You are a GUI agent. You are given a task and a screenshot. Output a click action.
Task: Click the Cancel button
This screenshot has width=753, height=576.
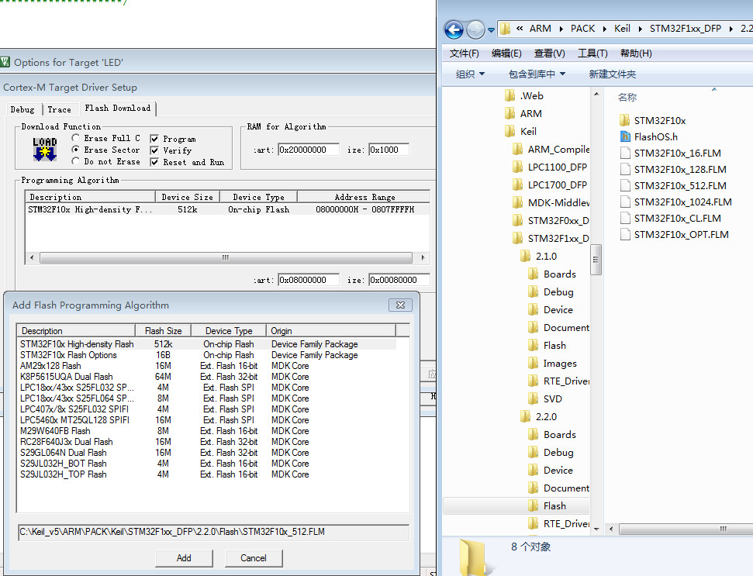pos(254,558)
